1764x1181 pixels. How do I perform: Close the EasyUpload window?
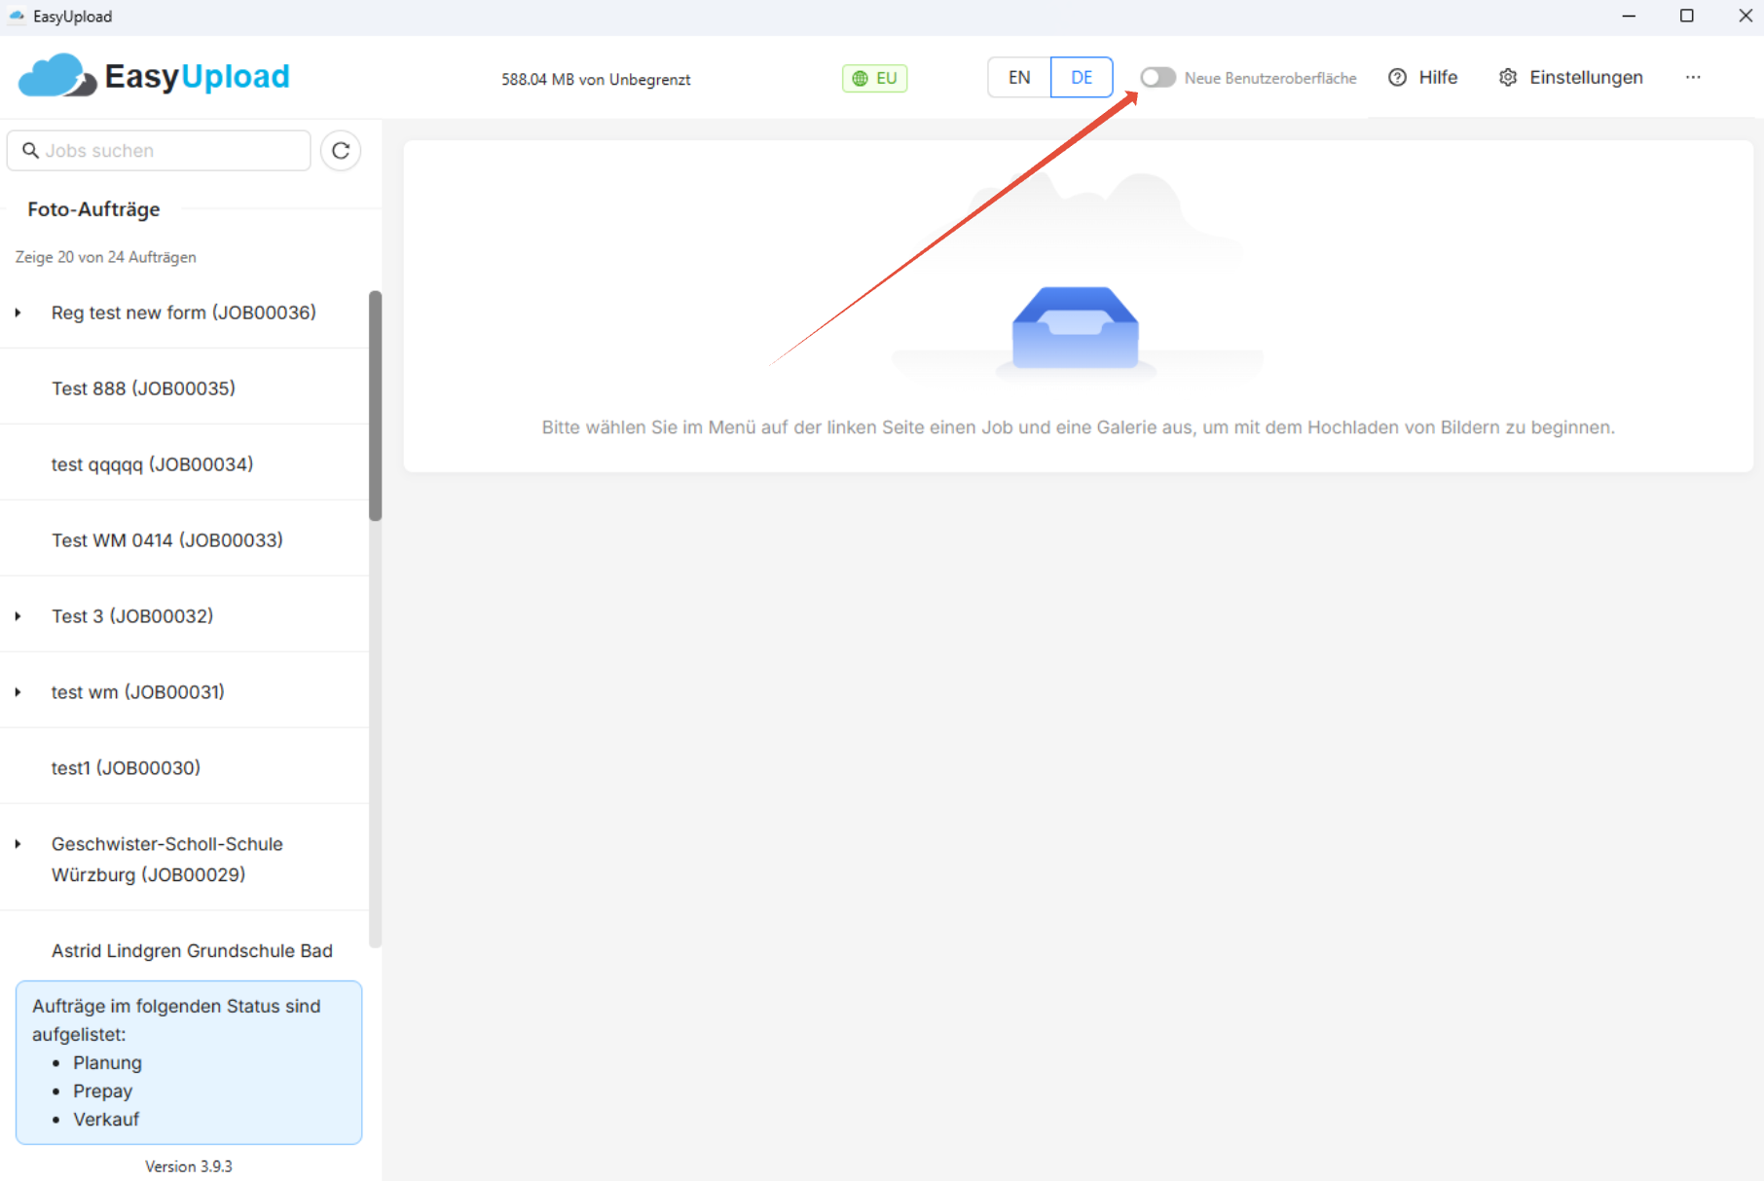tap(1746, 16)
